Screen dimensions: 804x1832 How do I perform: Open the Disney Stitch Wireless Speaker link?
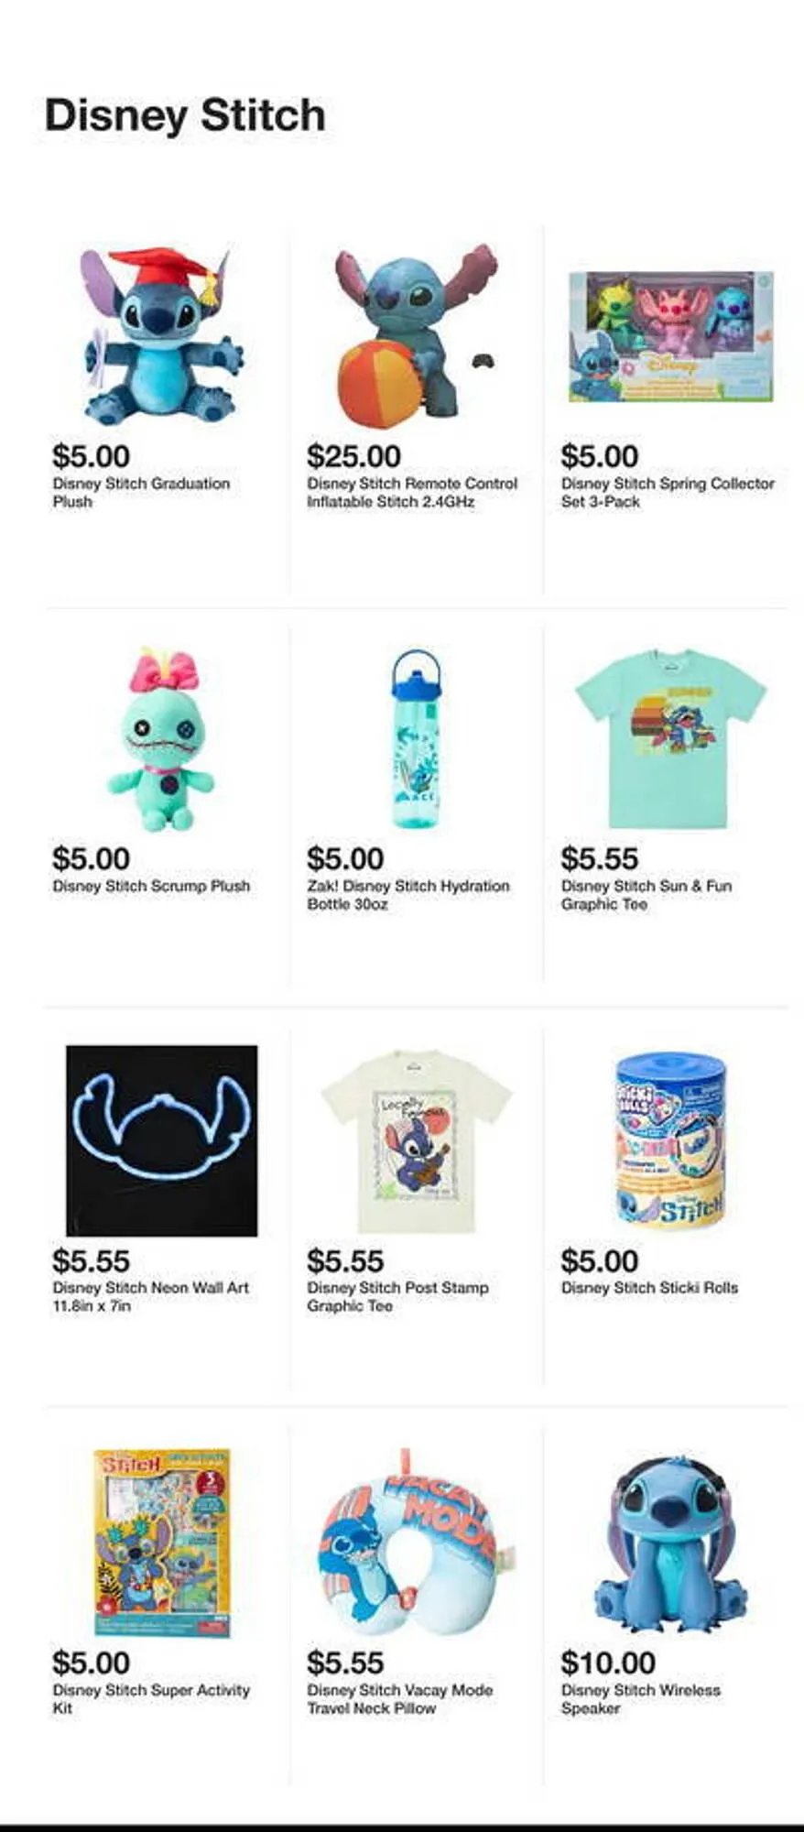[x=640, y=1699]
